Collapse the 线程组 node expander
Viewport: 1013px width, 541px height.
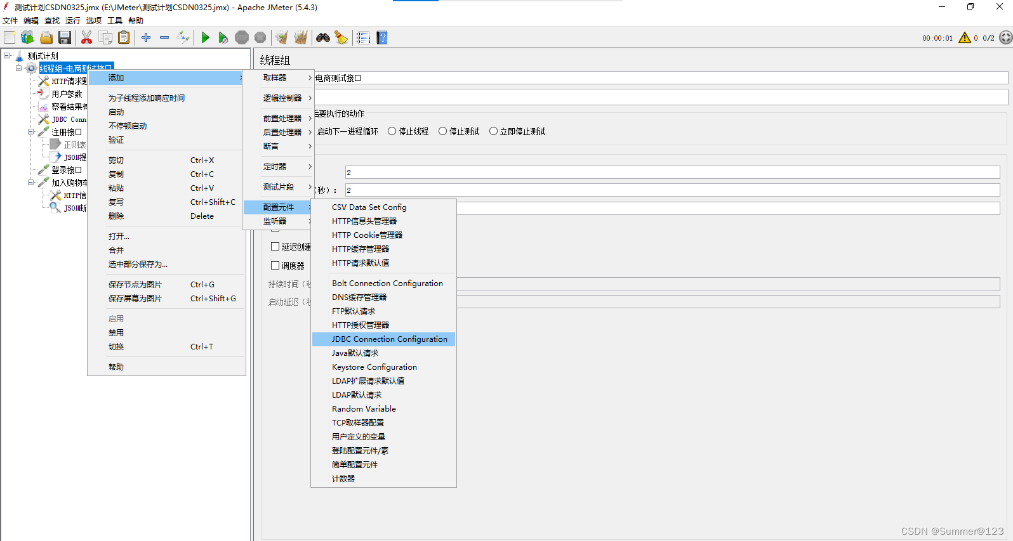pos(19,68)
